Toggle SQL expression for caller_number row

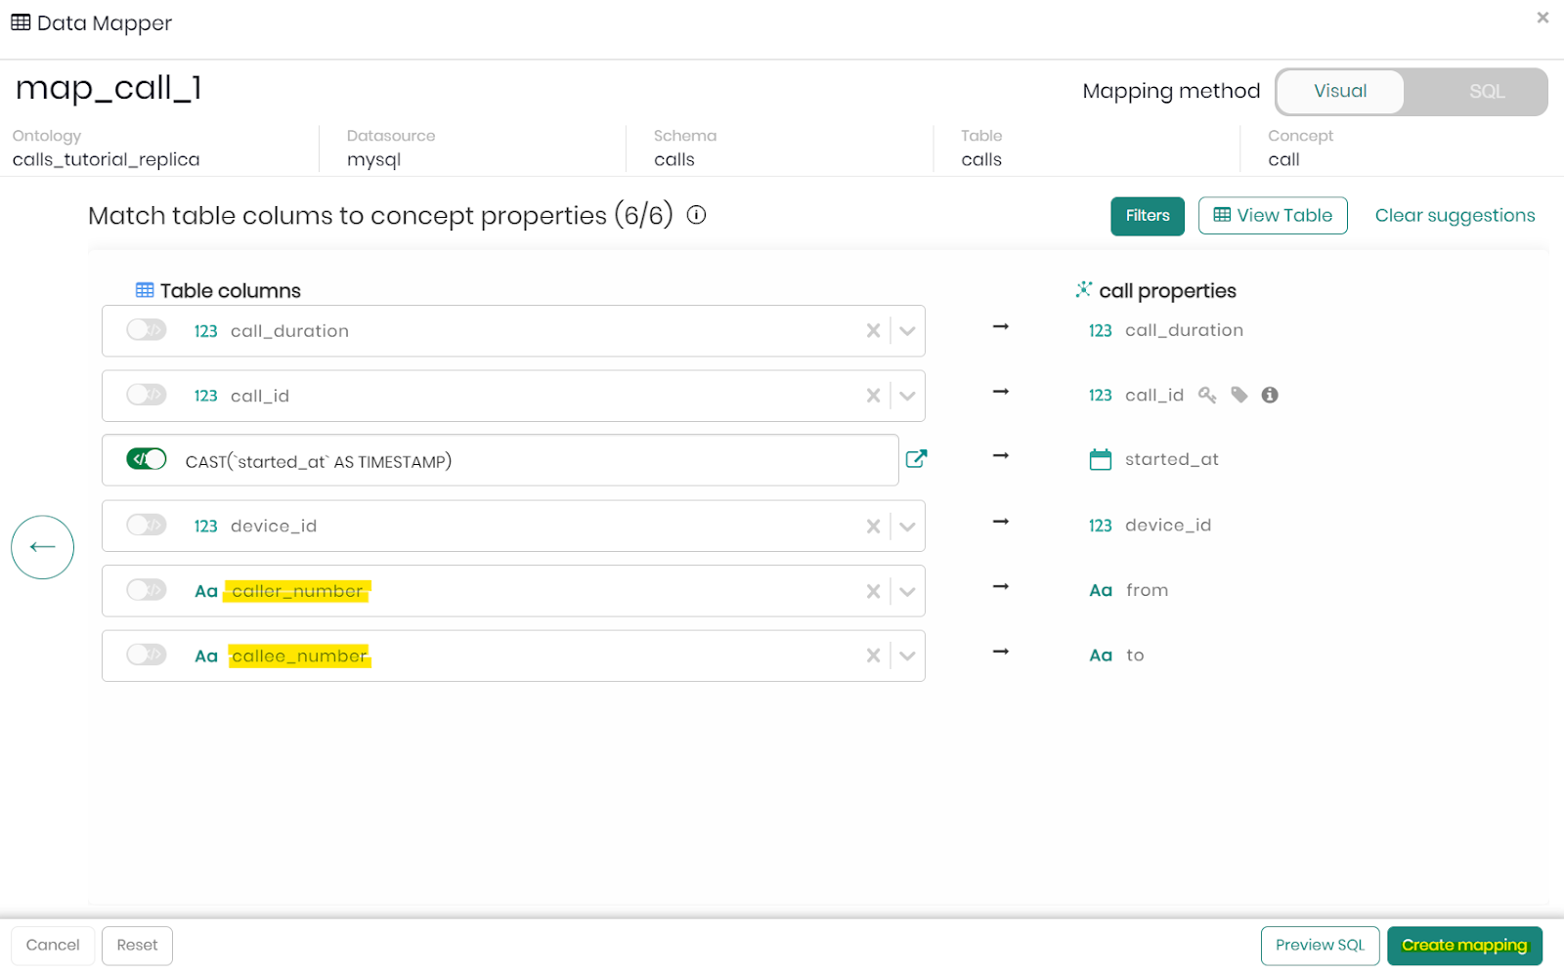click(147, 590)
